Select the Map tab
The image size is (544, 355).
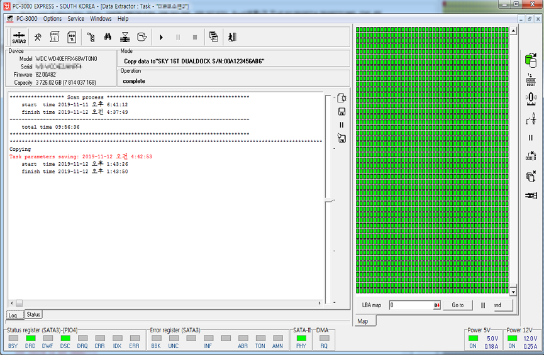tap(365, 321)
